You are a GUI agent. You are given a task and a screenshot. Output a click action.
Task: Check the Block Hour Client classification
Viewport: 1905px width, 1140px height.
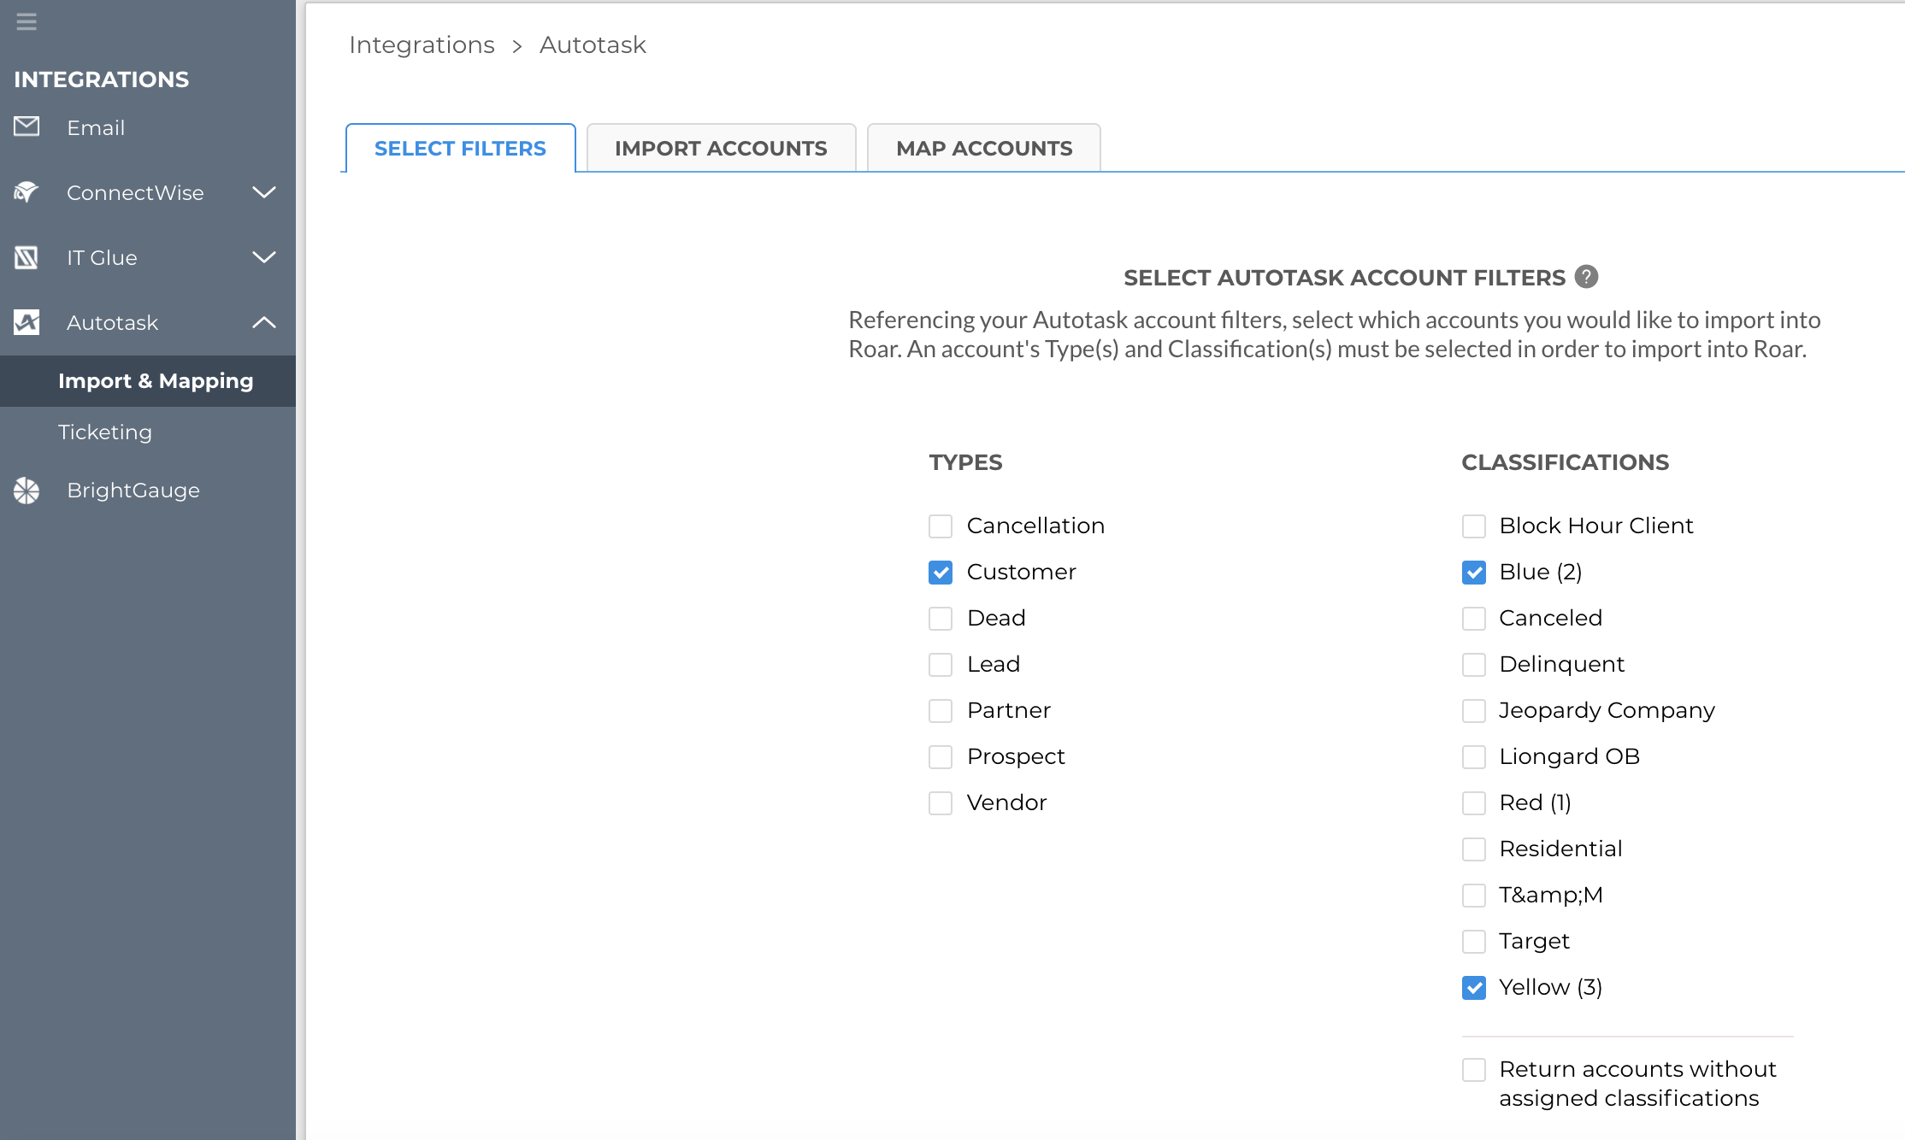click(1473, 526)
